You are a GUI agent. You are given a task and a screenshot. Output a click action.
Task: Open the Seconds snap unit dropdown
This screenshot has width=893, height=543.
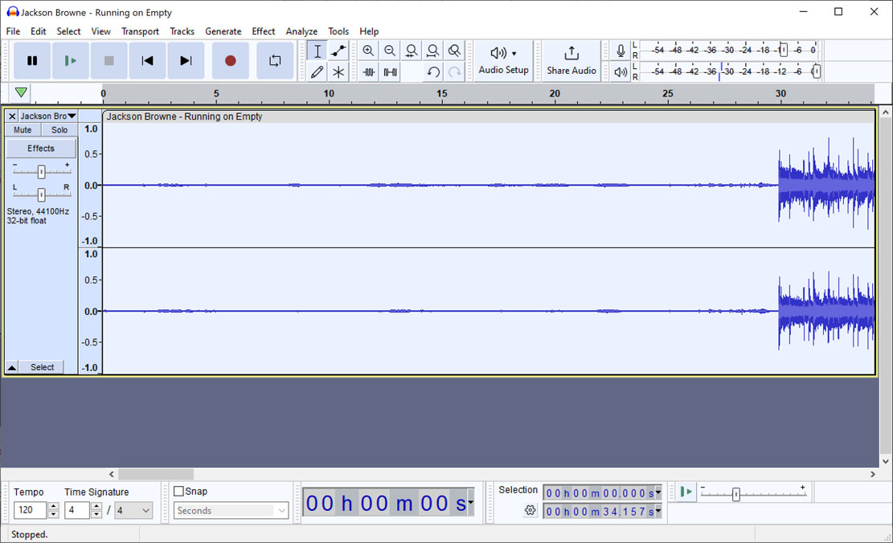231,511
